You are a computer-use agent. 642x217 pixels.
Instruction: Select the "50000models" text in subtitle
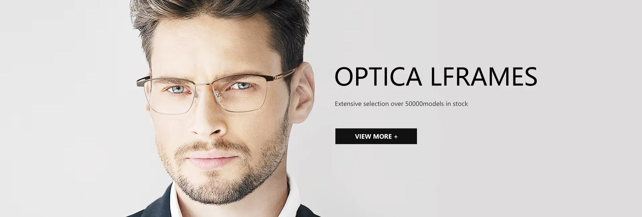424,104
